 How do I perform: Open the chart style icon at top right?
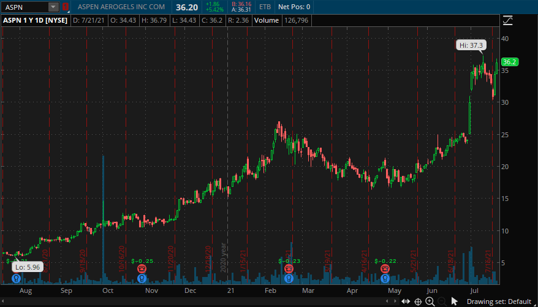tap(507, 21)
